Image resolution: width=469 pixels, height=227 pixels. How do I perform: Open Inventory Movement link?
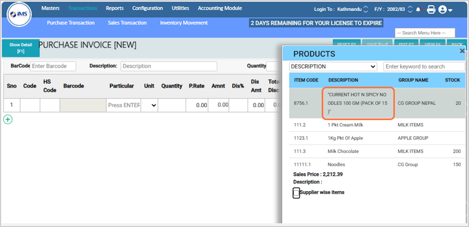[x=183, y=23]
